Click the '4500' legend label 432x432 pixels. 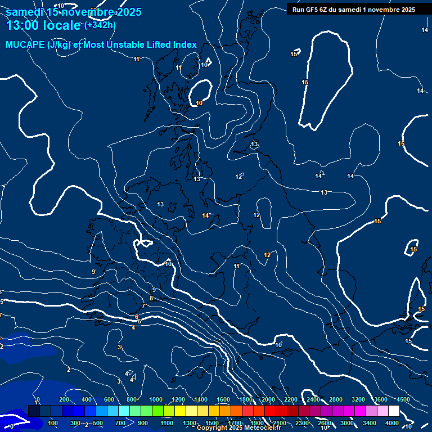(x=403, y=399)
